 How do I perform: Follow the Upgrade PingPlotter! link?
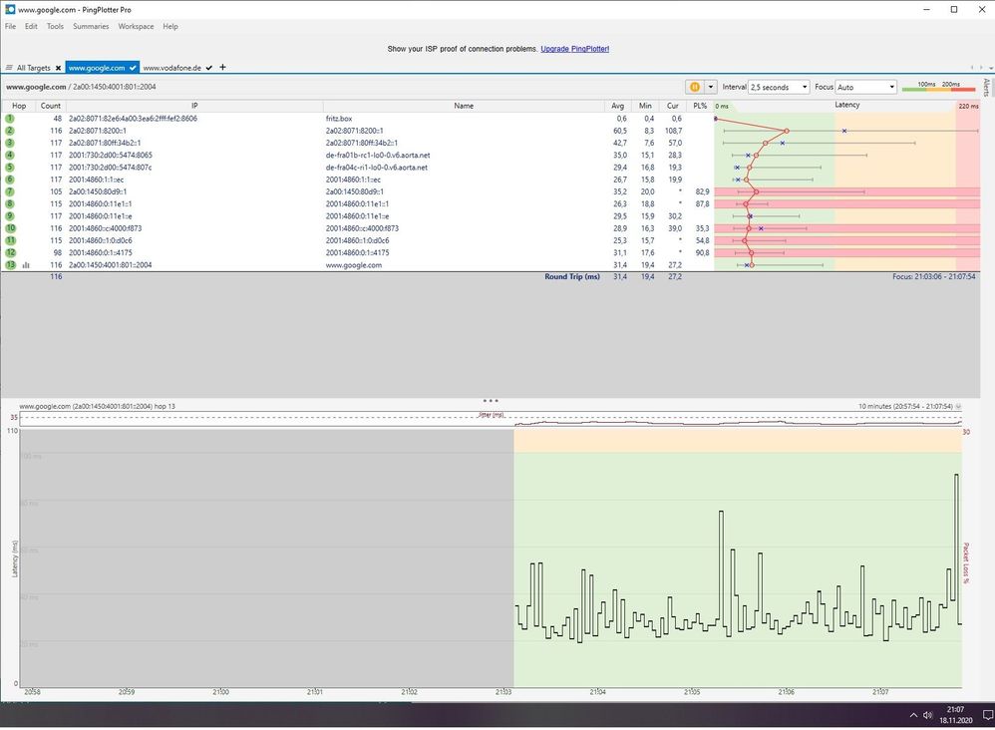pyautogui.click(x=575, y=49)
